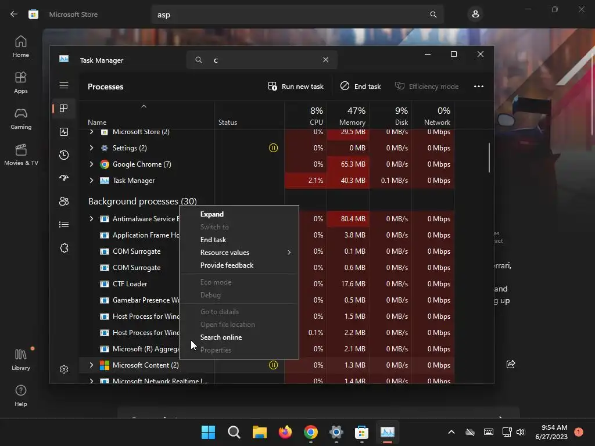This screenshot has height=446, width=595.
Task: Click the Microsoft Store profile account icon
Action: [475, 15]
